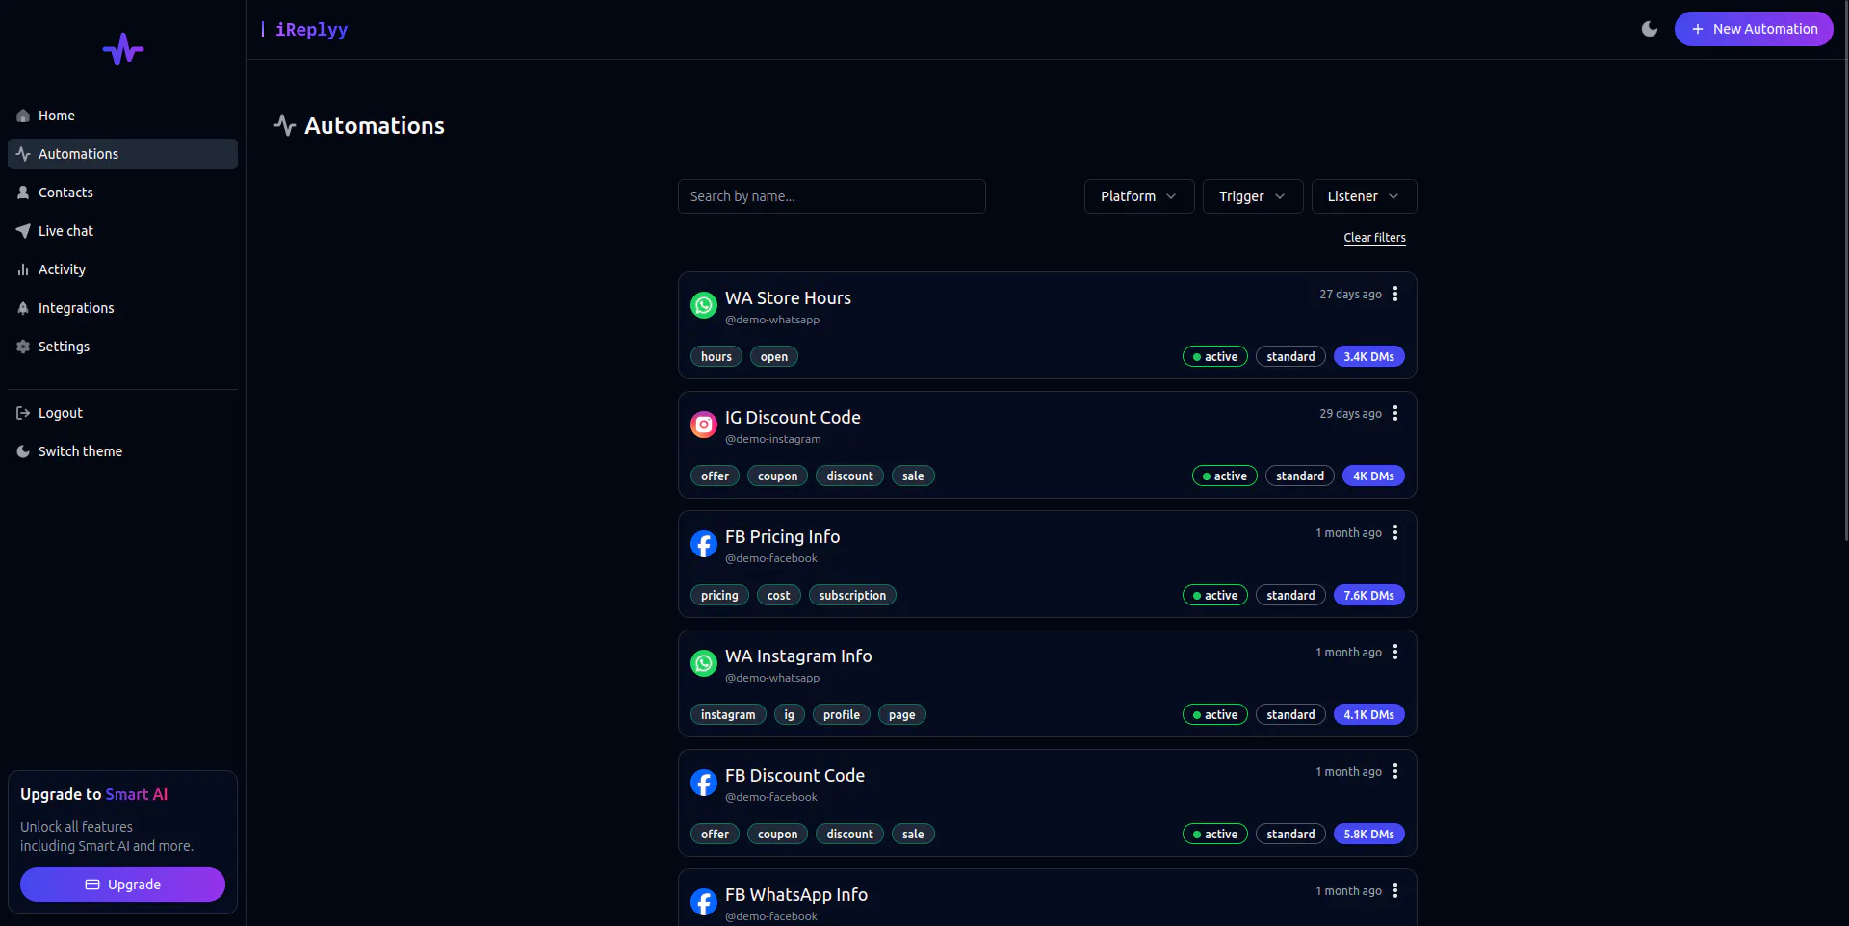Click the iReplyy brand title

point(311,30)
